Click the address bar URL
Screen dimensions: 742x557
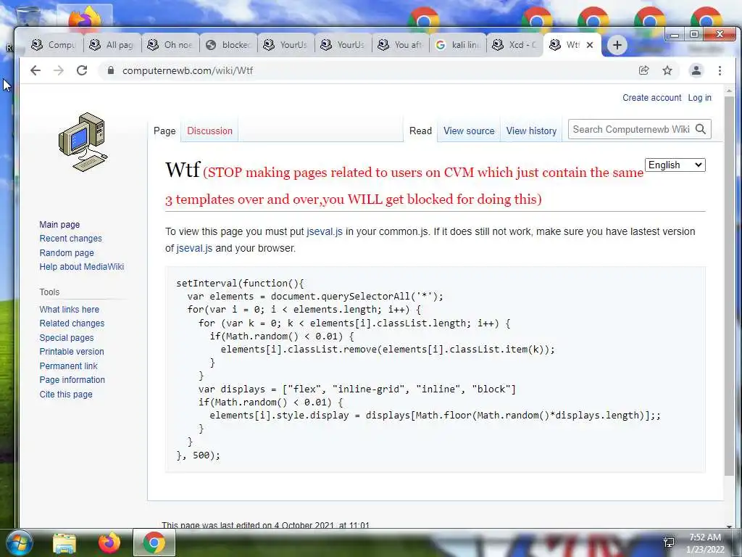point(188,70)
